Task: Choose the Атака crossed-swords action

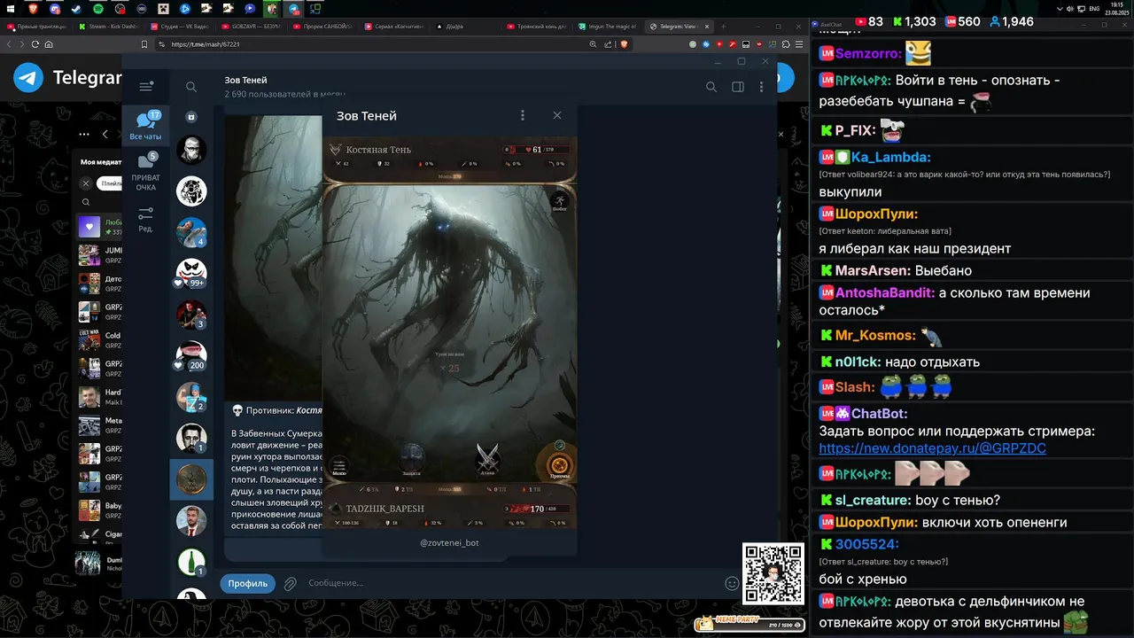Action: click(x=487, y=459)
